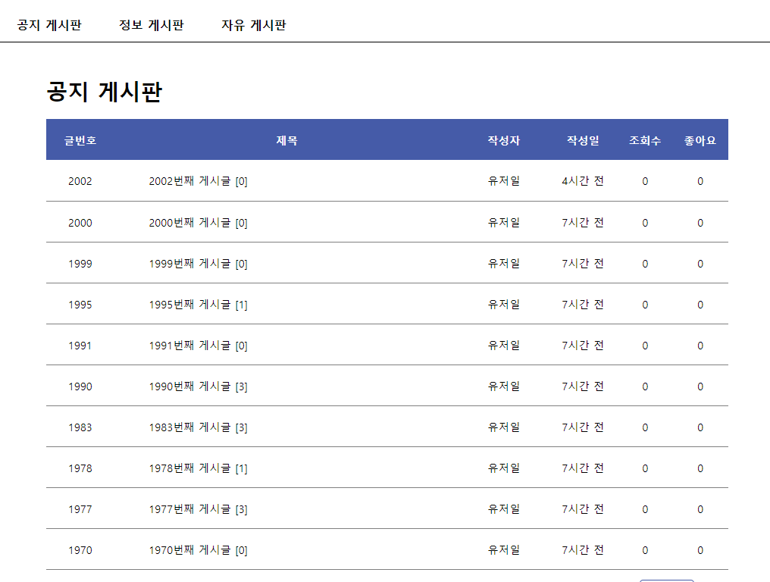
Task: Click the 좋아요 column header
Action: tap(700, 140)
